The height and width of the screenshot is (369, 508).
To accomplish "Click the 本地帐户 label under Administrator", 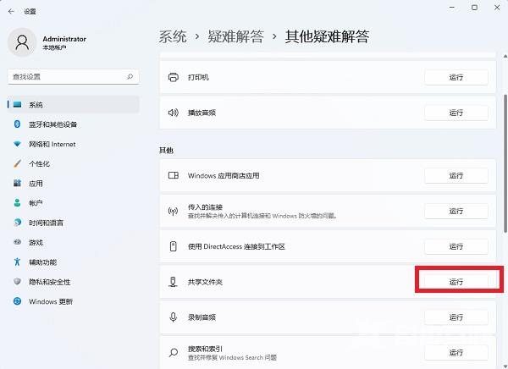I will coord(54,47).
